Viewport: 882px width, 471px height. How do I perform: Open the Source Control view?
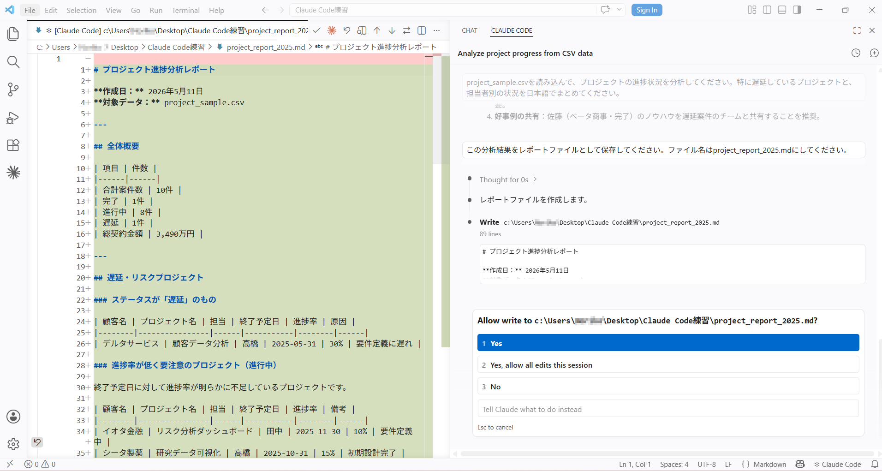point(13,89)
